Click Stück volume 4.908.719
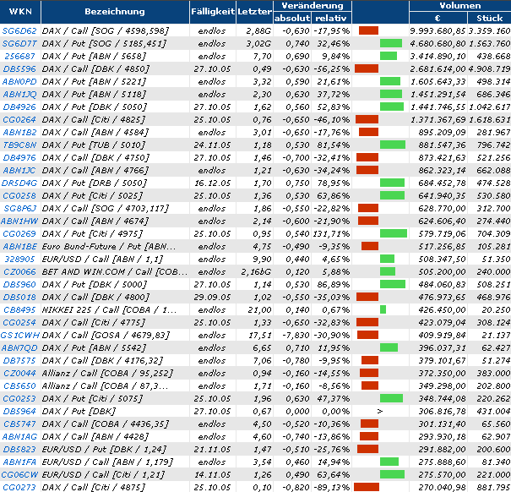 pyautogui.click(x=490, y=69)
